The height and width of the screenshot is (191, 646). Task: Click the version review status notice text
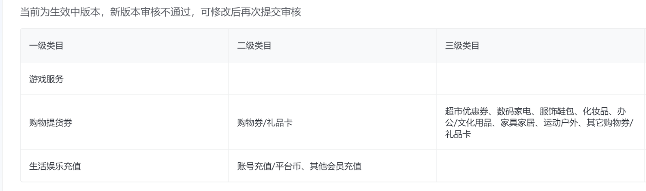161,13
